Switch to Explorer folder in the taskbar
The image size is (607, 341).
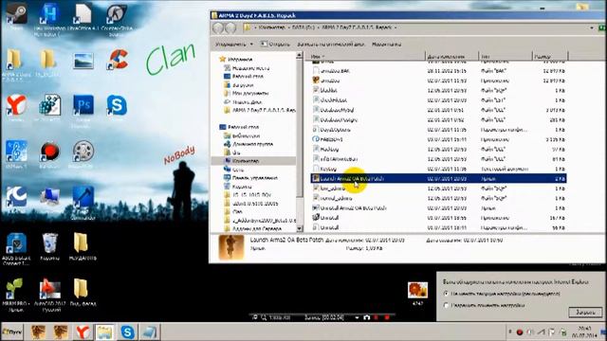pyautogui.click(x=105, y=332)
